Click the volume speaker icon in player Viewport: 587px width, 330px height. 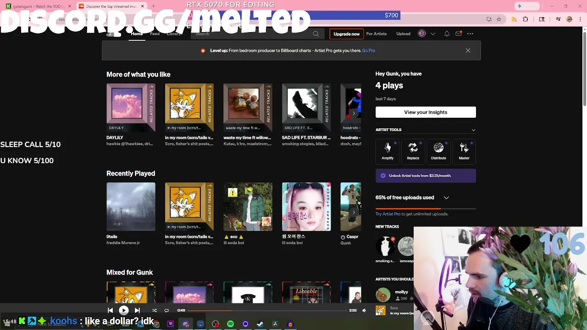pyautogui.click(x=364, y=310)
